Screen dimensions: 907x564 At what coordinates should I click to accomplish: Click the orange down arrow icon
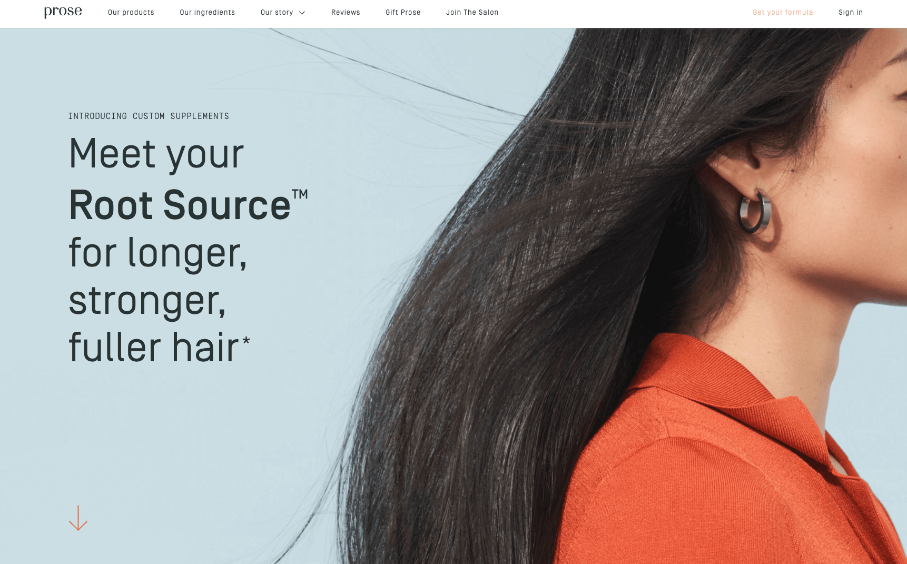point(78,518)
